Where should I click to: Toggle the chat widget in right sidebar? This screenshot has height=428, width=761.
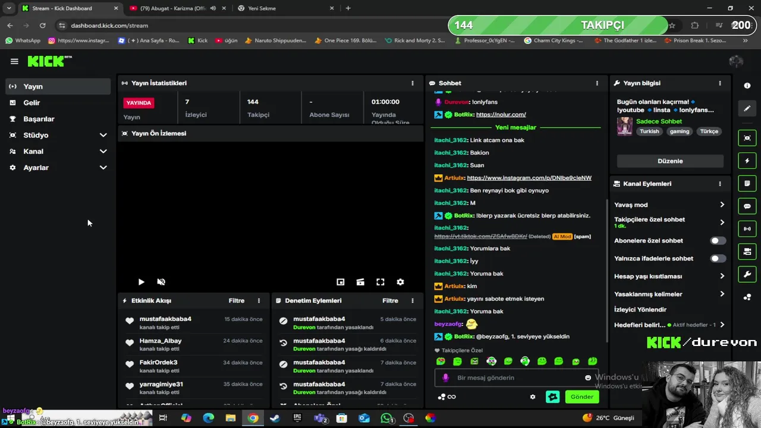747,206
